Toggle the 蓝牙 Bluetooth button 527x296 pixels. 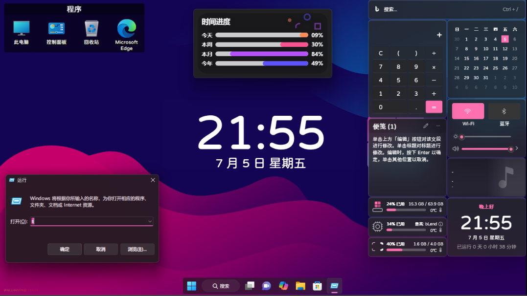[504, 111]
